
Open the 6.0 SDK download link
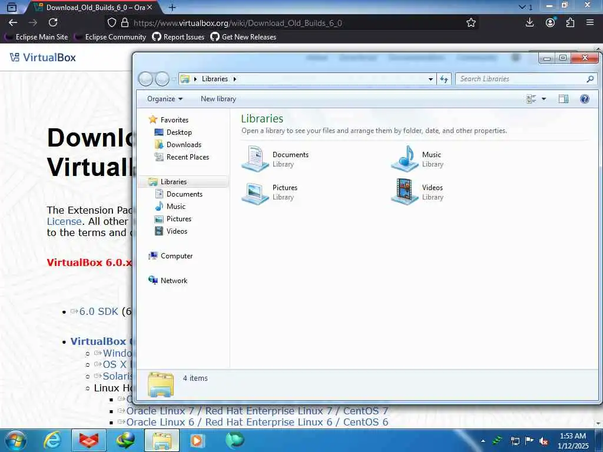(x=98, y=311)
